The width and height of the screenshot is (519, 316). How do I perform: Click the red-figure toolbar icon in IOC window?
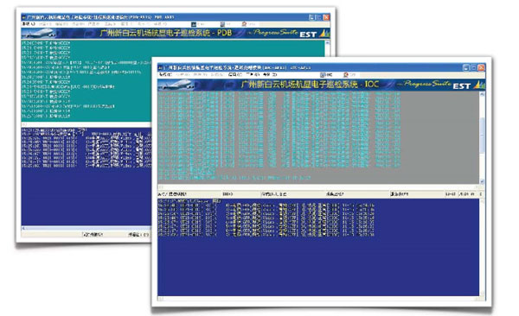(346, 75)
